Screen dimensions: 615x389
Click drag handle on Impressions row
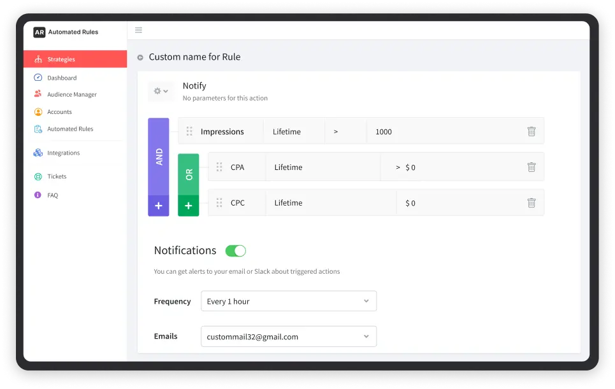point(189,132)
